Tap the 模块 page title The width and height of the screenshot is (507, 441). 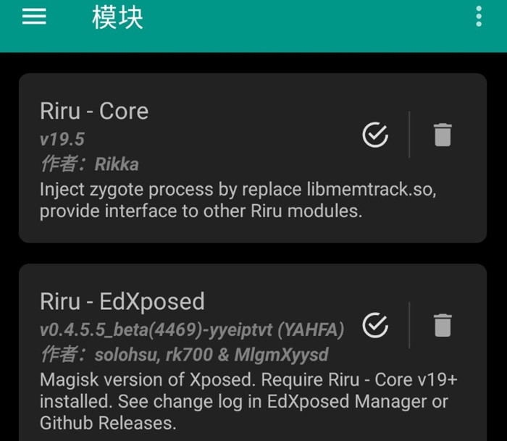coord(117,17)
